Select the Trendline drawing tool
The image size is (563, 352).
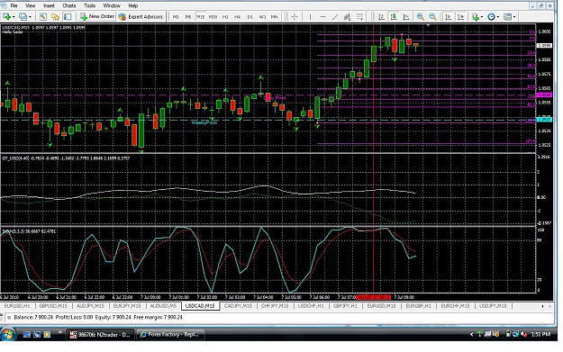pyautogui.click(x=334, y=16)
